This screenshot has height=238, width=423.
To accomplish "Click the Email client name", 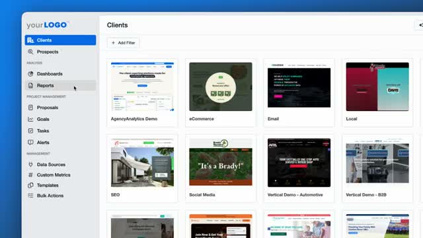I will (273, 119).
